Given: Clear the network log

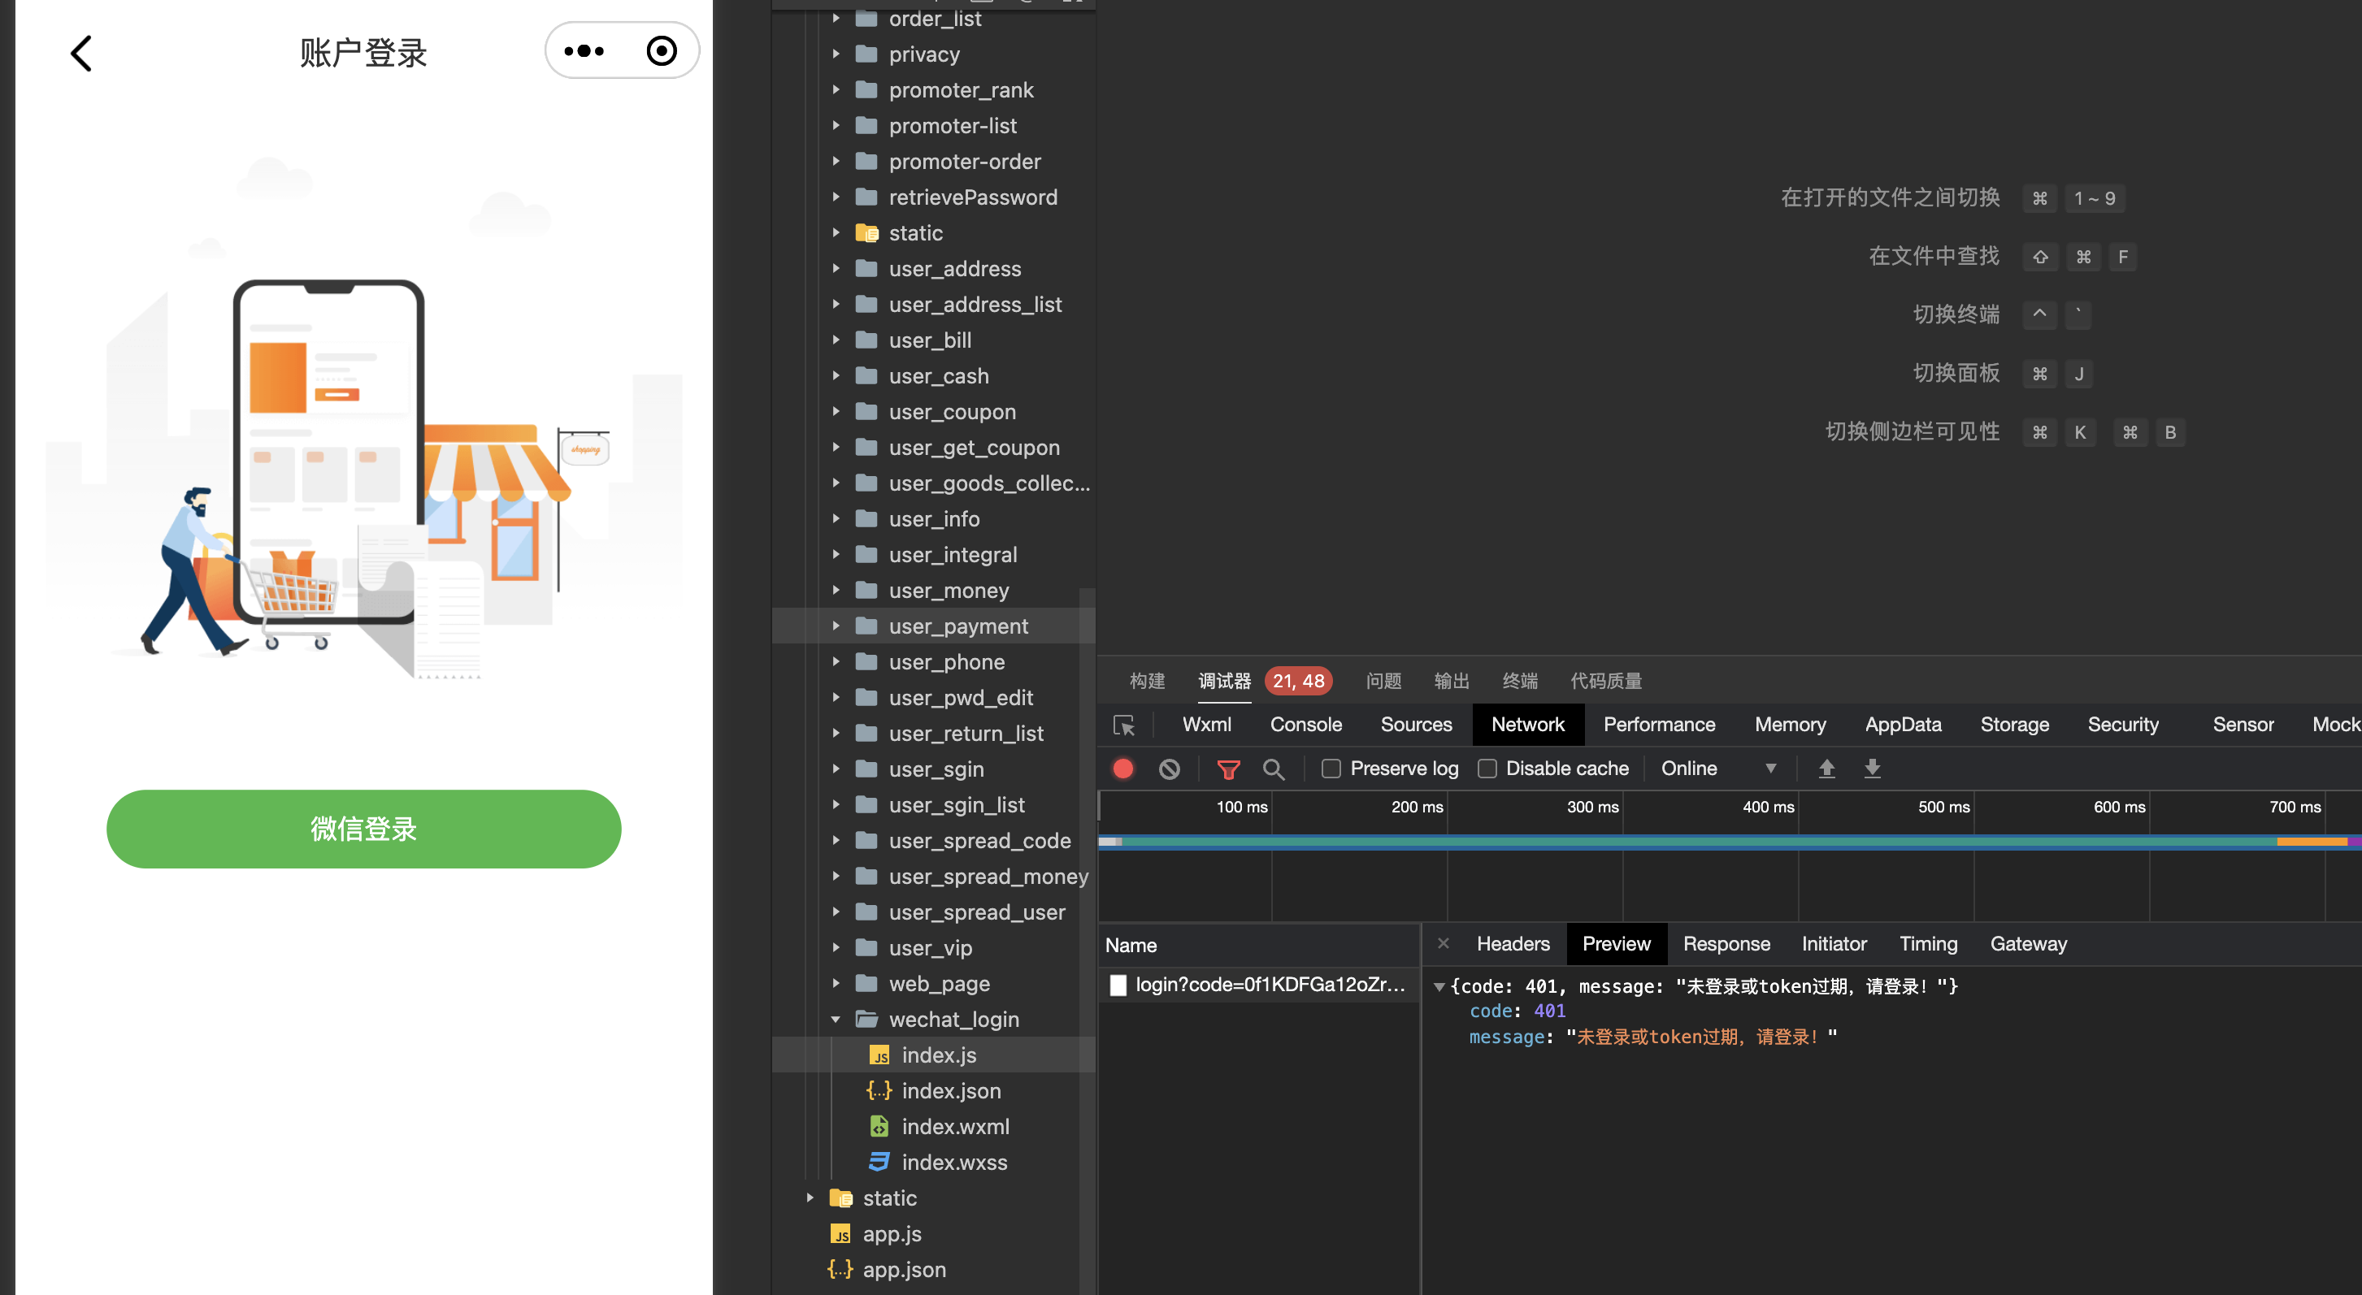Looking at the screenshot, I should tap(1169, 768).
